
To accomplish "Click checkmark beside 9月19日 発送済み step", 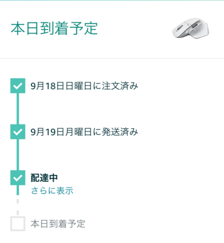I will click(17, 132).
